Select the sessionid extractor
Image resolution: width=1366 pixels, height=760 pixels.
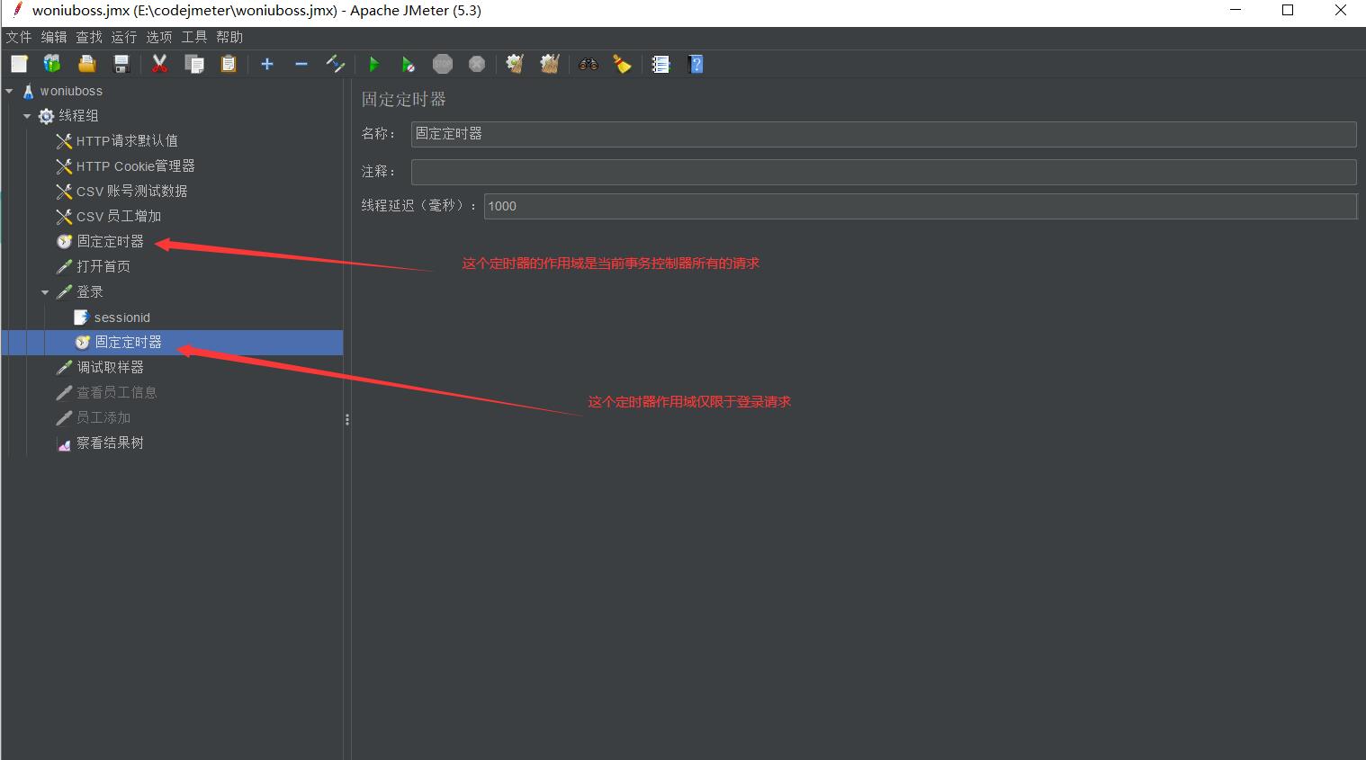(x=121, y=317)
